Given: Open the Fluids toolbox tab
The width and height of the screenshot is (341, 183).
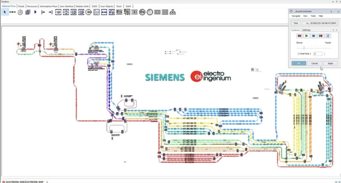Looking at the screenshot, I should pos(21,6).
